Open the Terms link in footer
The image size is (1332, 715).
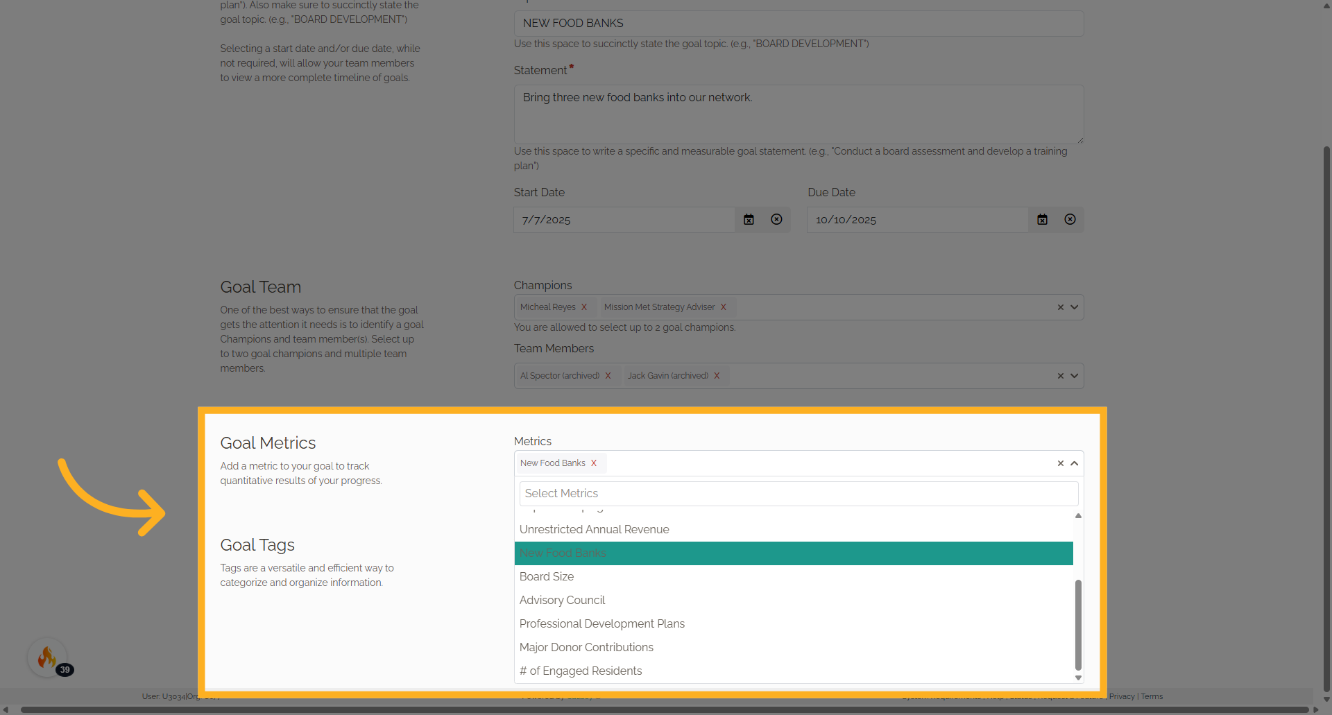[x=1152, y=697]
